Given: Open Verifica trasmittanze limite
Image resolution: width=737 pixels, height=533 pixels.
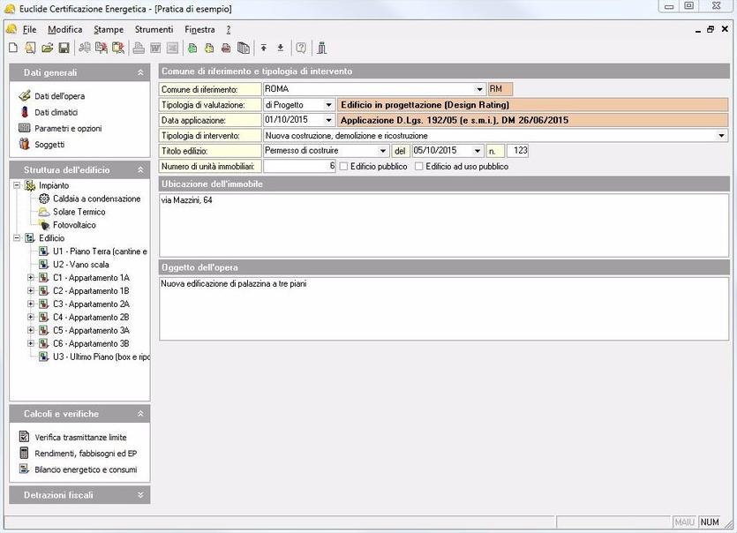Looking at the screenshot, I should 79,437.
